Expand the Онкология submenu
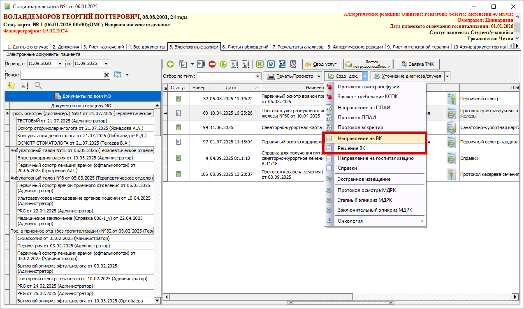This screenshot has width=524, height=309. coord(375,221)
